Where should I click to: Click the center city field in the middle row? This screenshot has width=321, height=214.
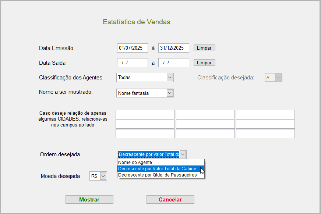205,124
